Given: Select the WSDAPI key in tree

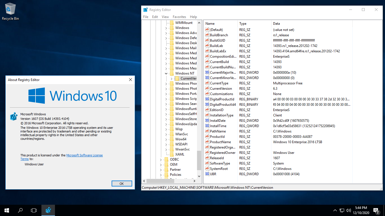Looking at the screenshot, I should (181, 144).
